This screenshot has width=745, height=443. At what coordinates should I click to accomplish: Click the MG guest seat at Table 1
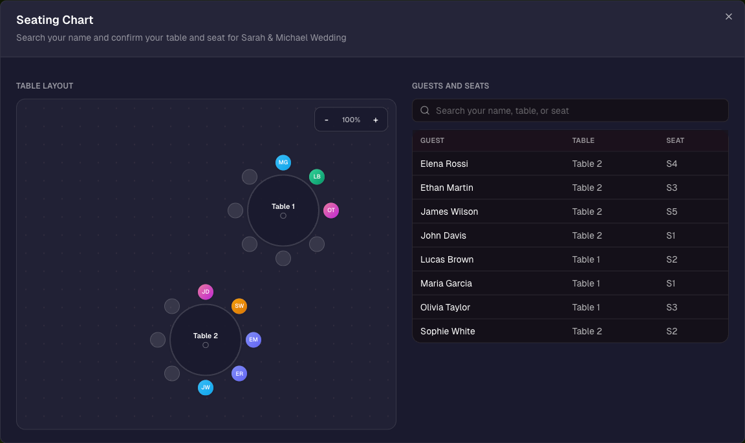tap(283, 162)
